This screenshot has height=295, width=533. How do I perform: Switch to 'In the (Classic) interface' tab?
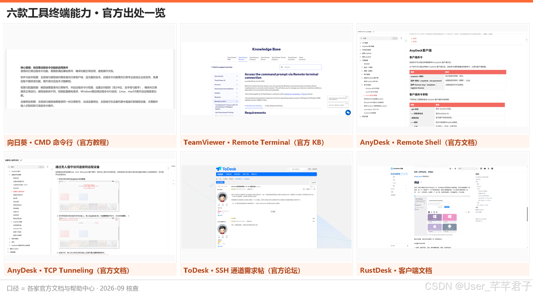274,106
